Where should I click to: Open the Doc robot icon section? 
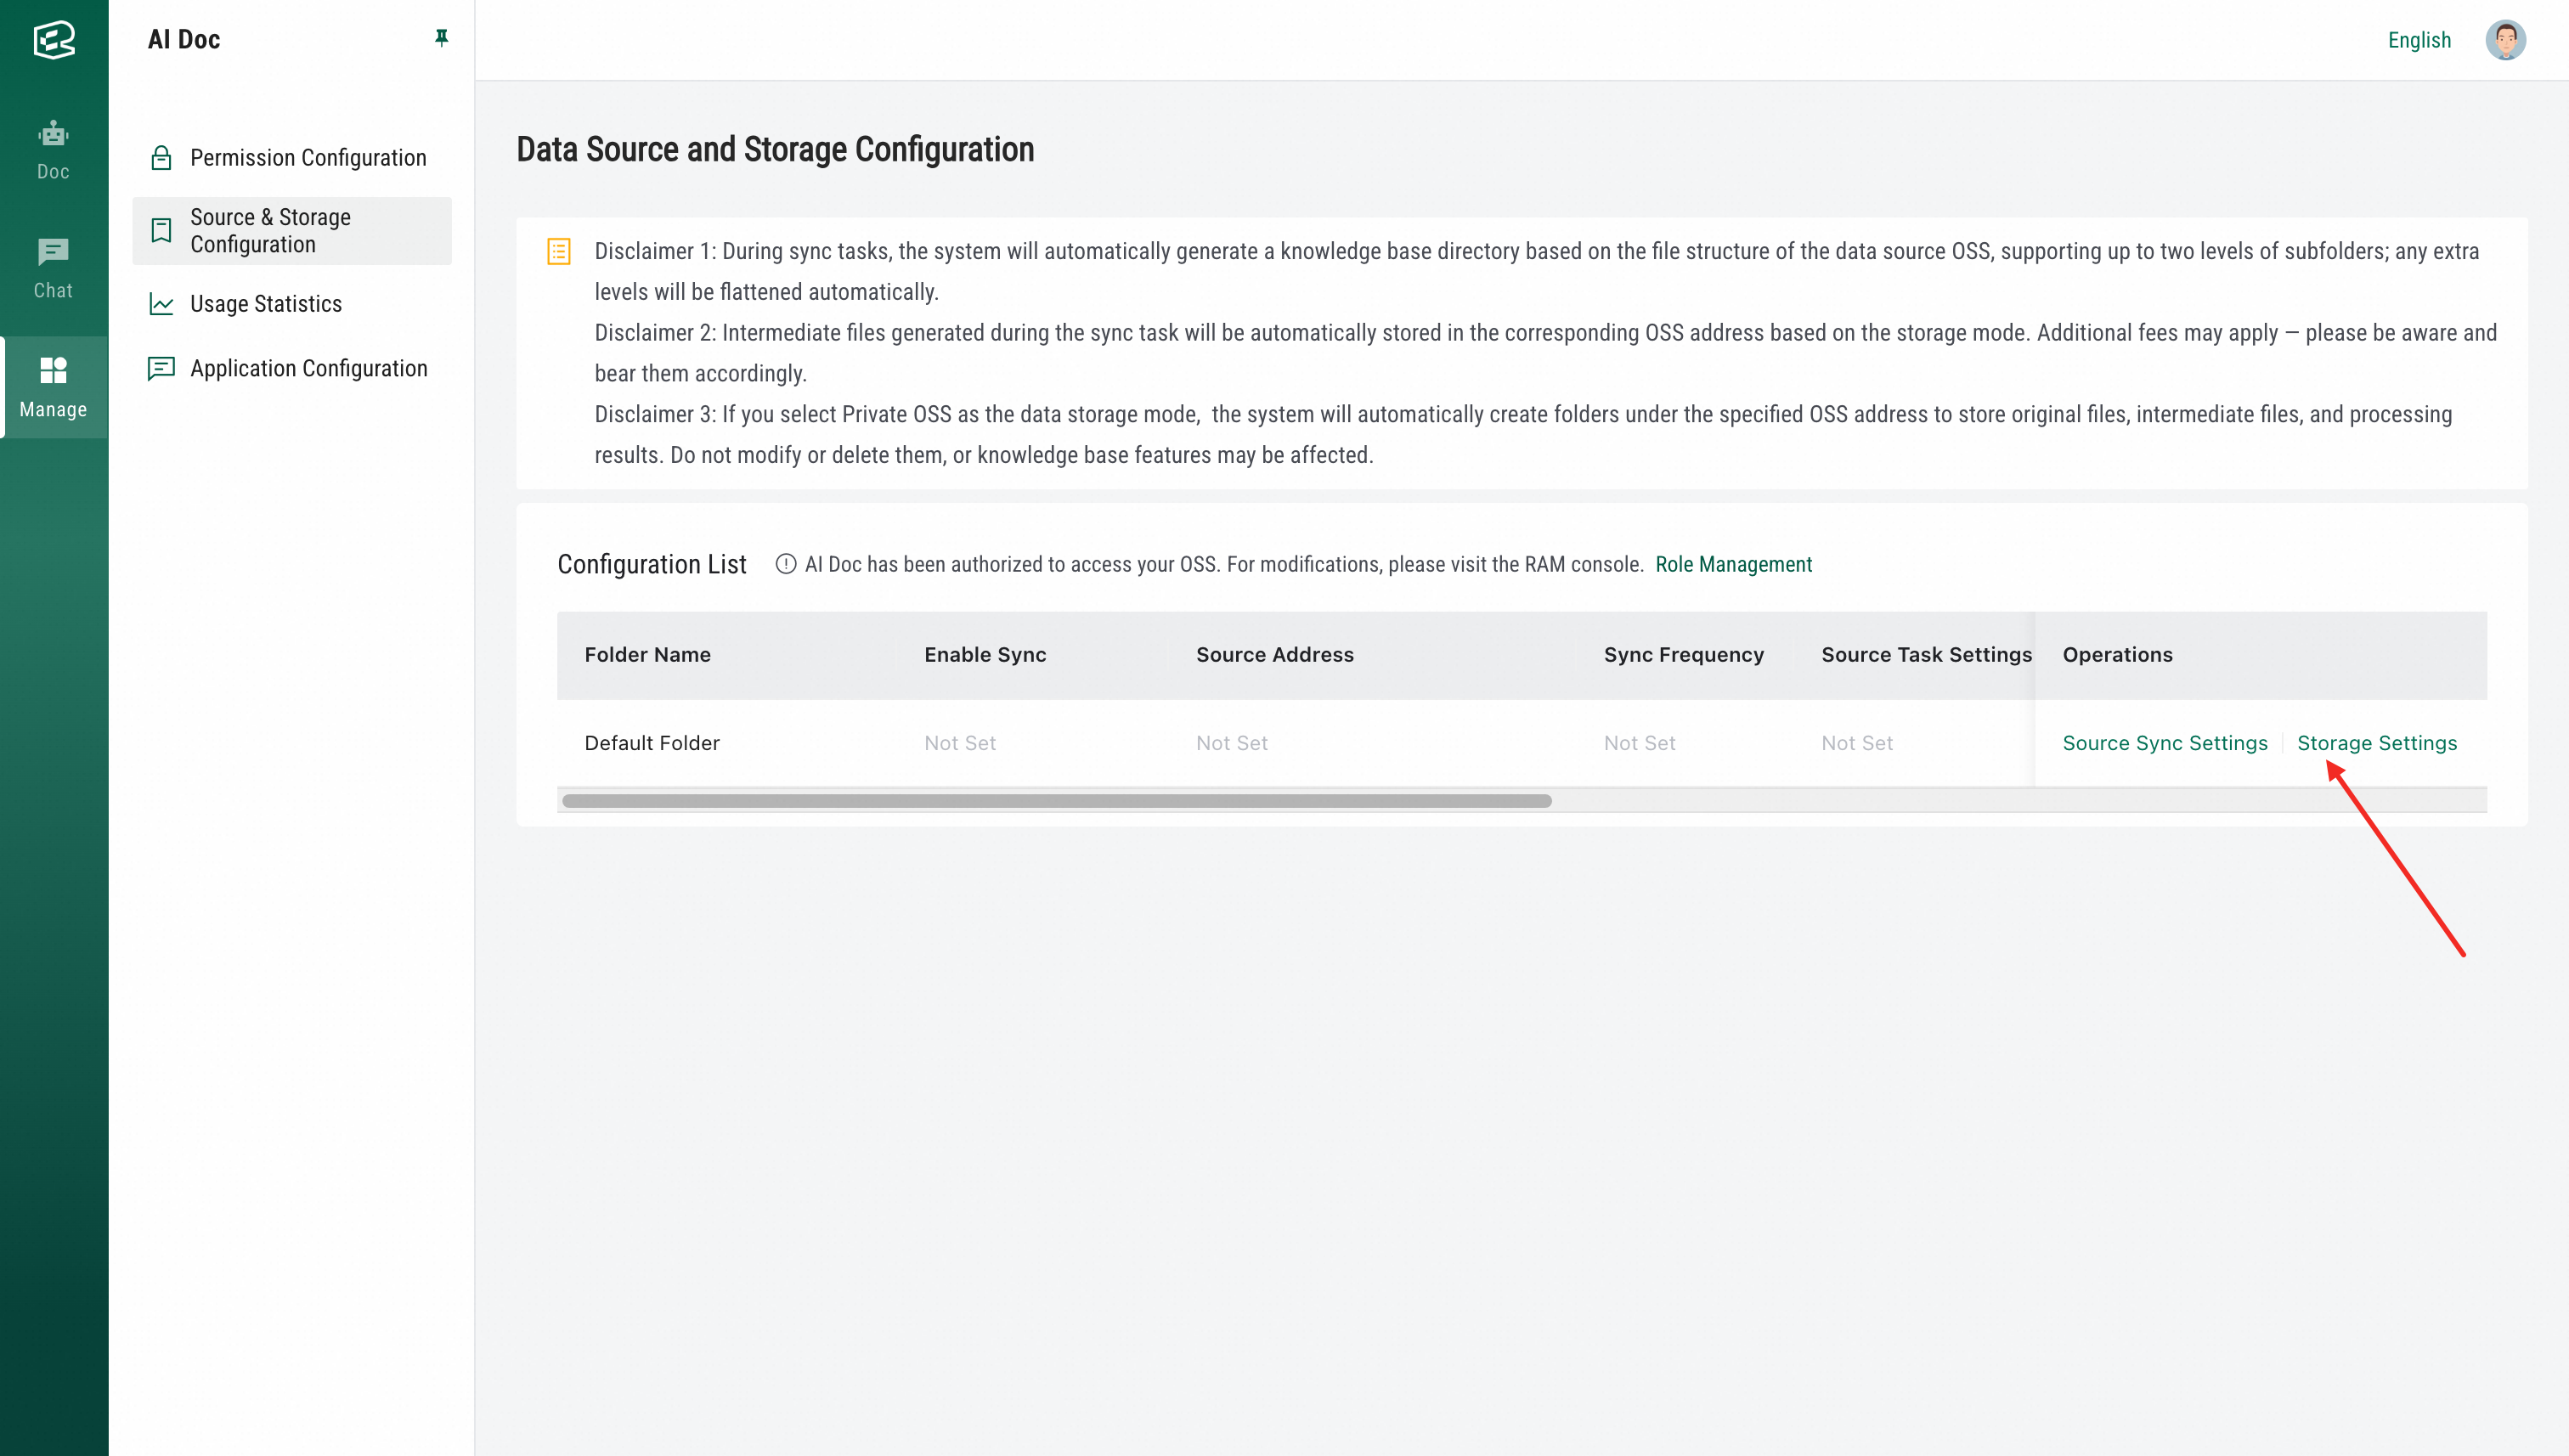[53, 133]
